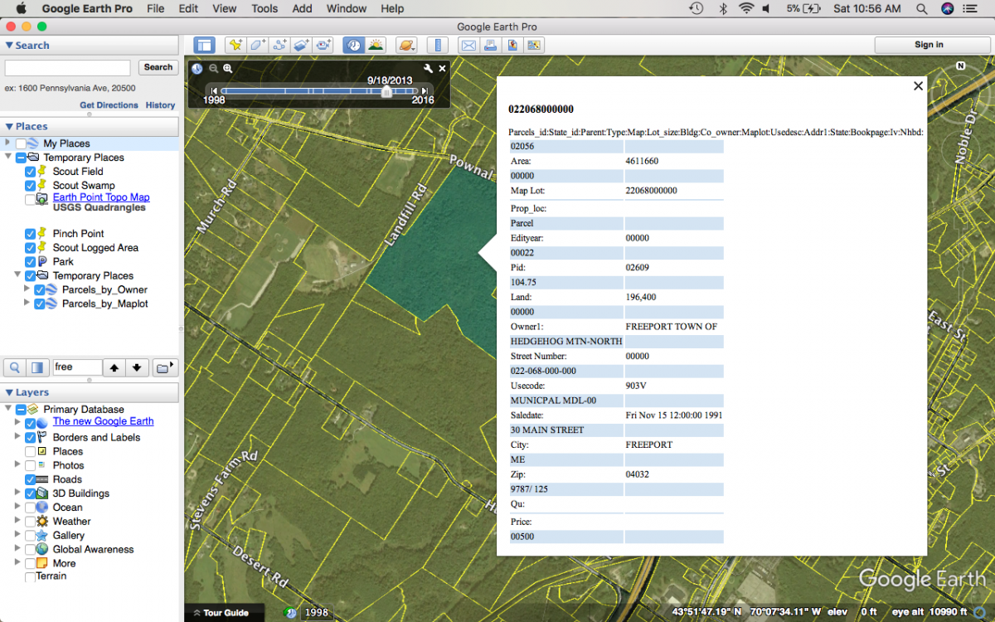Open the Earth Point Topo Map link
Image resolution: width=995 pixels, height=622 pixels.
click(101, 197)
